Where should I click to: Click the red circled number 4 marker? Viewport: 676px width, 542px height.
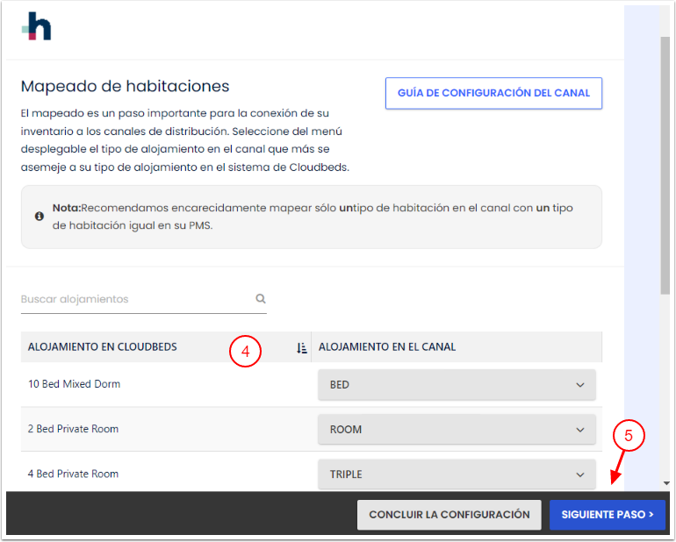tap(246, 352)
